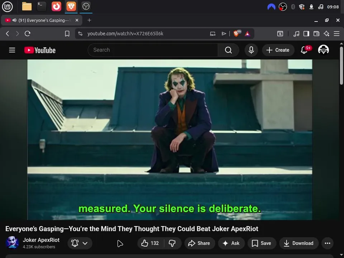
Task: Toggle the browser sidebar panel
Action: coord(306,34)
